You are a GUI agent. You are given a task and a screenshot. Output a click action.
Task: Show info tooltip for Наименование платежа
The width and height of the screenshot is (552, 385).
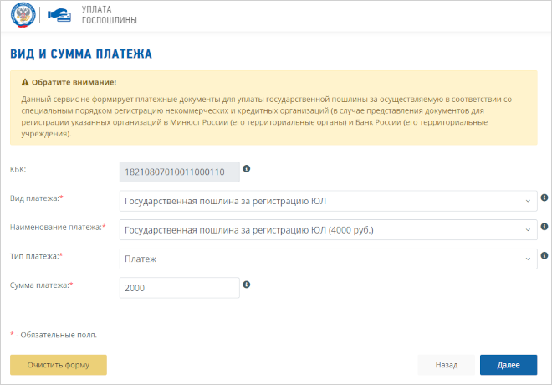click(x=544, y=227)
